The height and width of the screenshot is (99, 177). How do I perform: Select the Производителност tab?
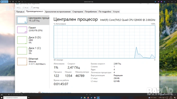35,12
